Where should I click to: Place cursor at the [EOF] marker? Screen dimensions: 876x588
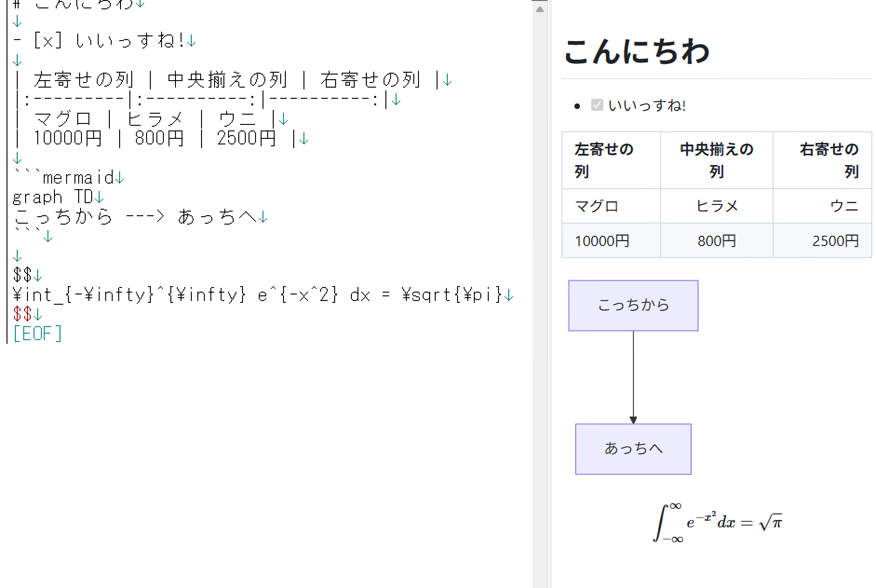(37, 334)
